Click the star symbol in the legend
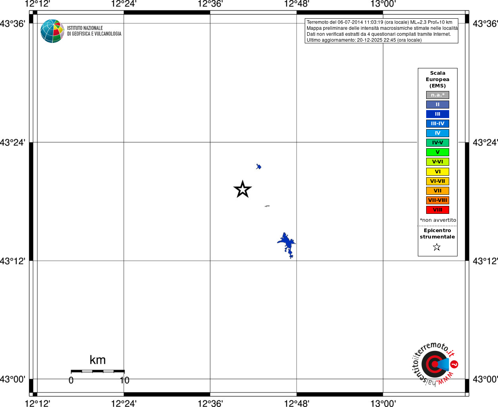498x407 pixels. [x=437, y=247]
